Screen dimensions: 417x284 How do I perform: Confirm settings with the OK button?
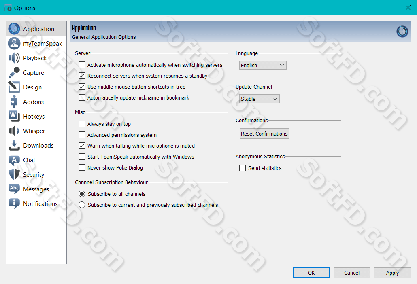tap(311, 273)
